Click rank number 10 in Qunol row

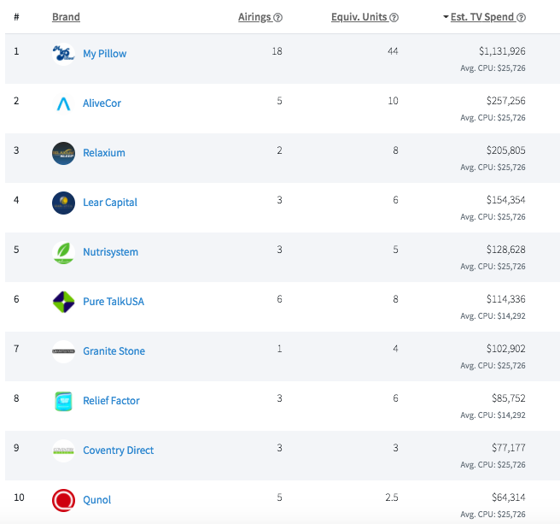click(19, 498)
